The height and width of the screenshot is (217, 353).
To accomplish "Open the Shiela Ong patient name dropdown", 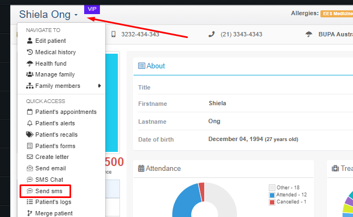I will pyautogui.click(x=48, y=15).
